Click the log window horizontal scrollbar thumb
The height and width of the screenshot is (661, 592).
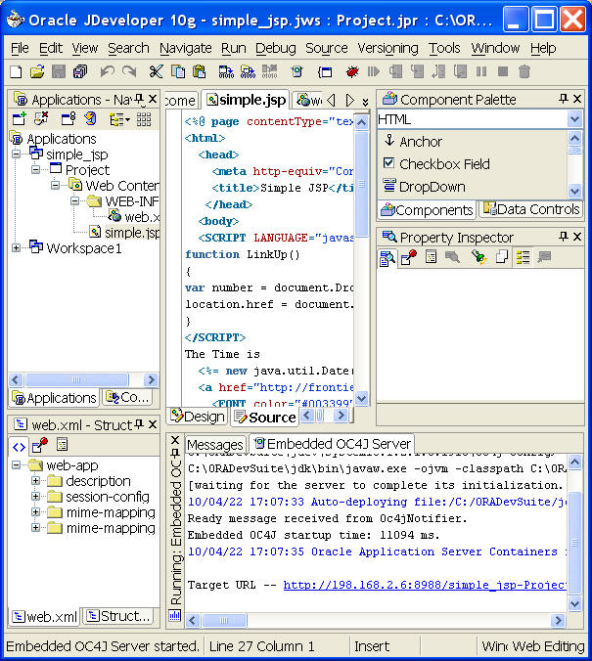point(224,620)
